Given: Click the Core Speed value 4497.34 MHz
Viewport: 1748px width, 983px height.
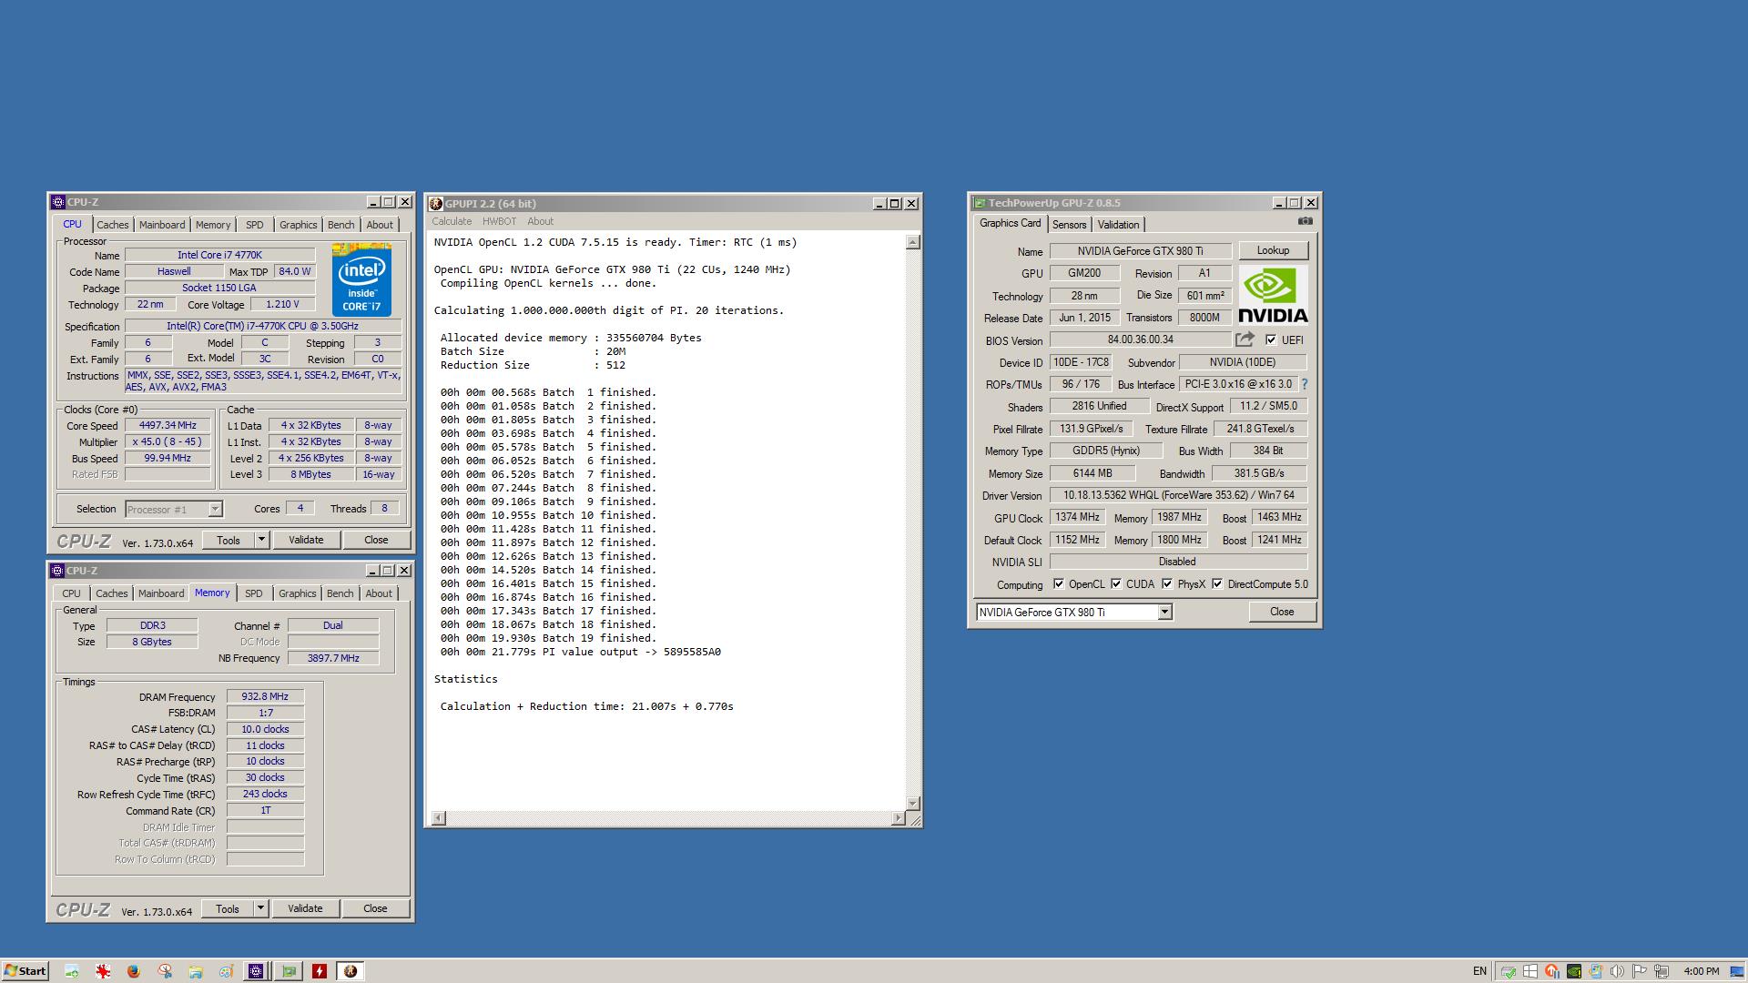Looking at the screenshot, I should click(168, 425).
